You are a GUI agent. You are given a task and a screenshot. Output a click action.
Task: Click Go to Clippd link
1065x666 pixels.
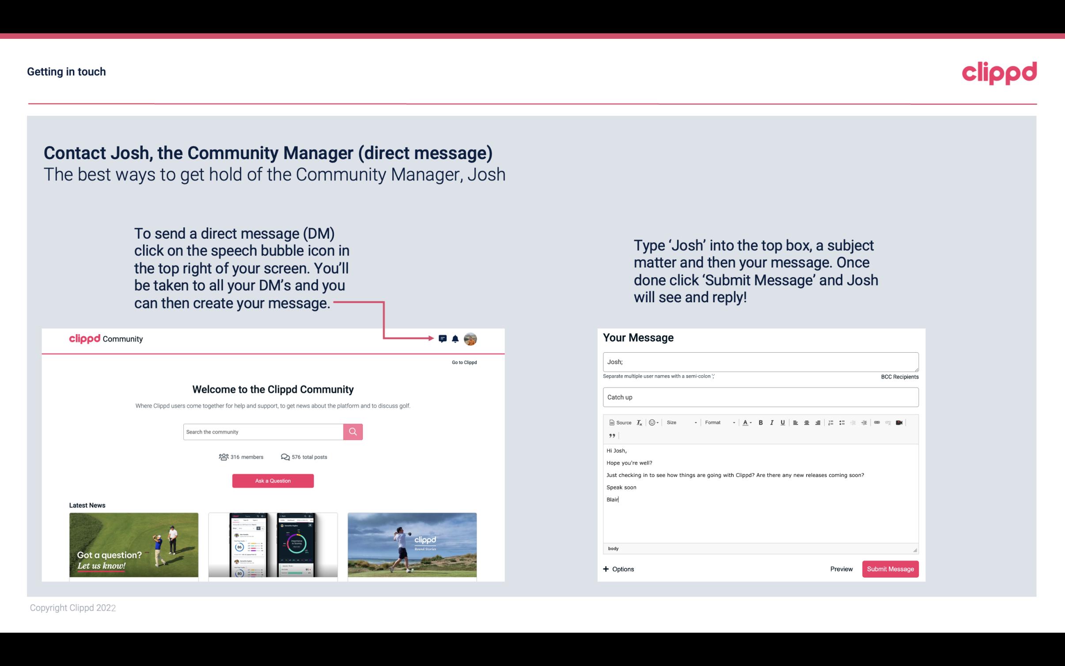click(463, 362)
